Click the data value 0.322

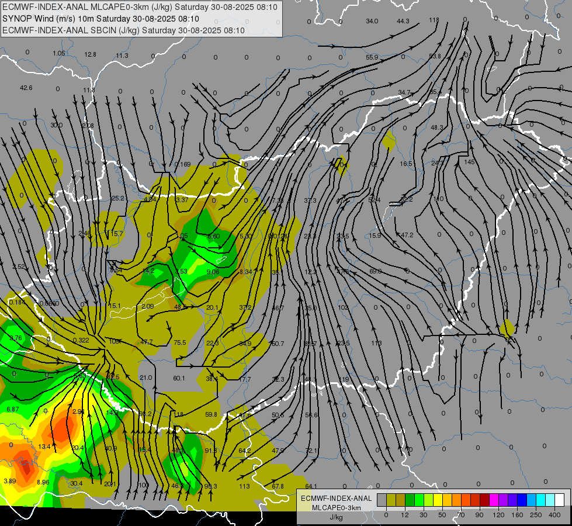click(81, 340)
